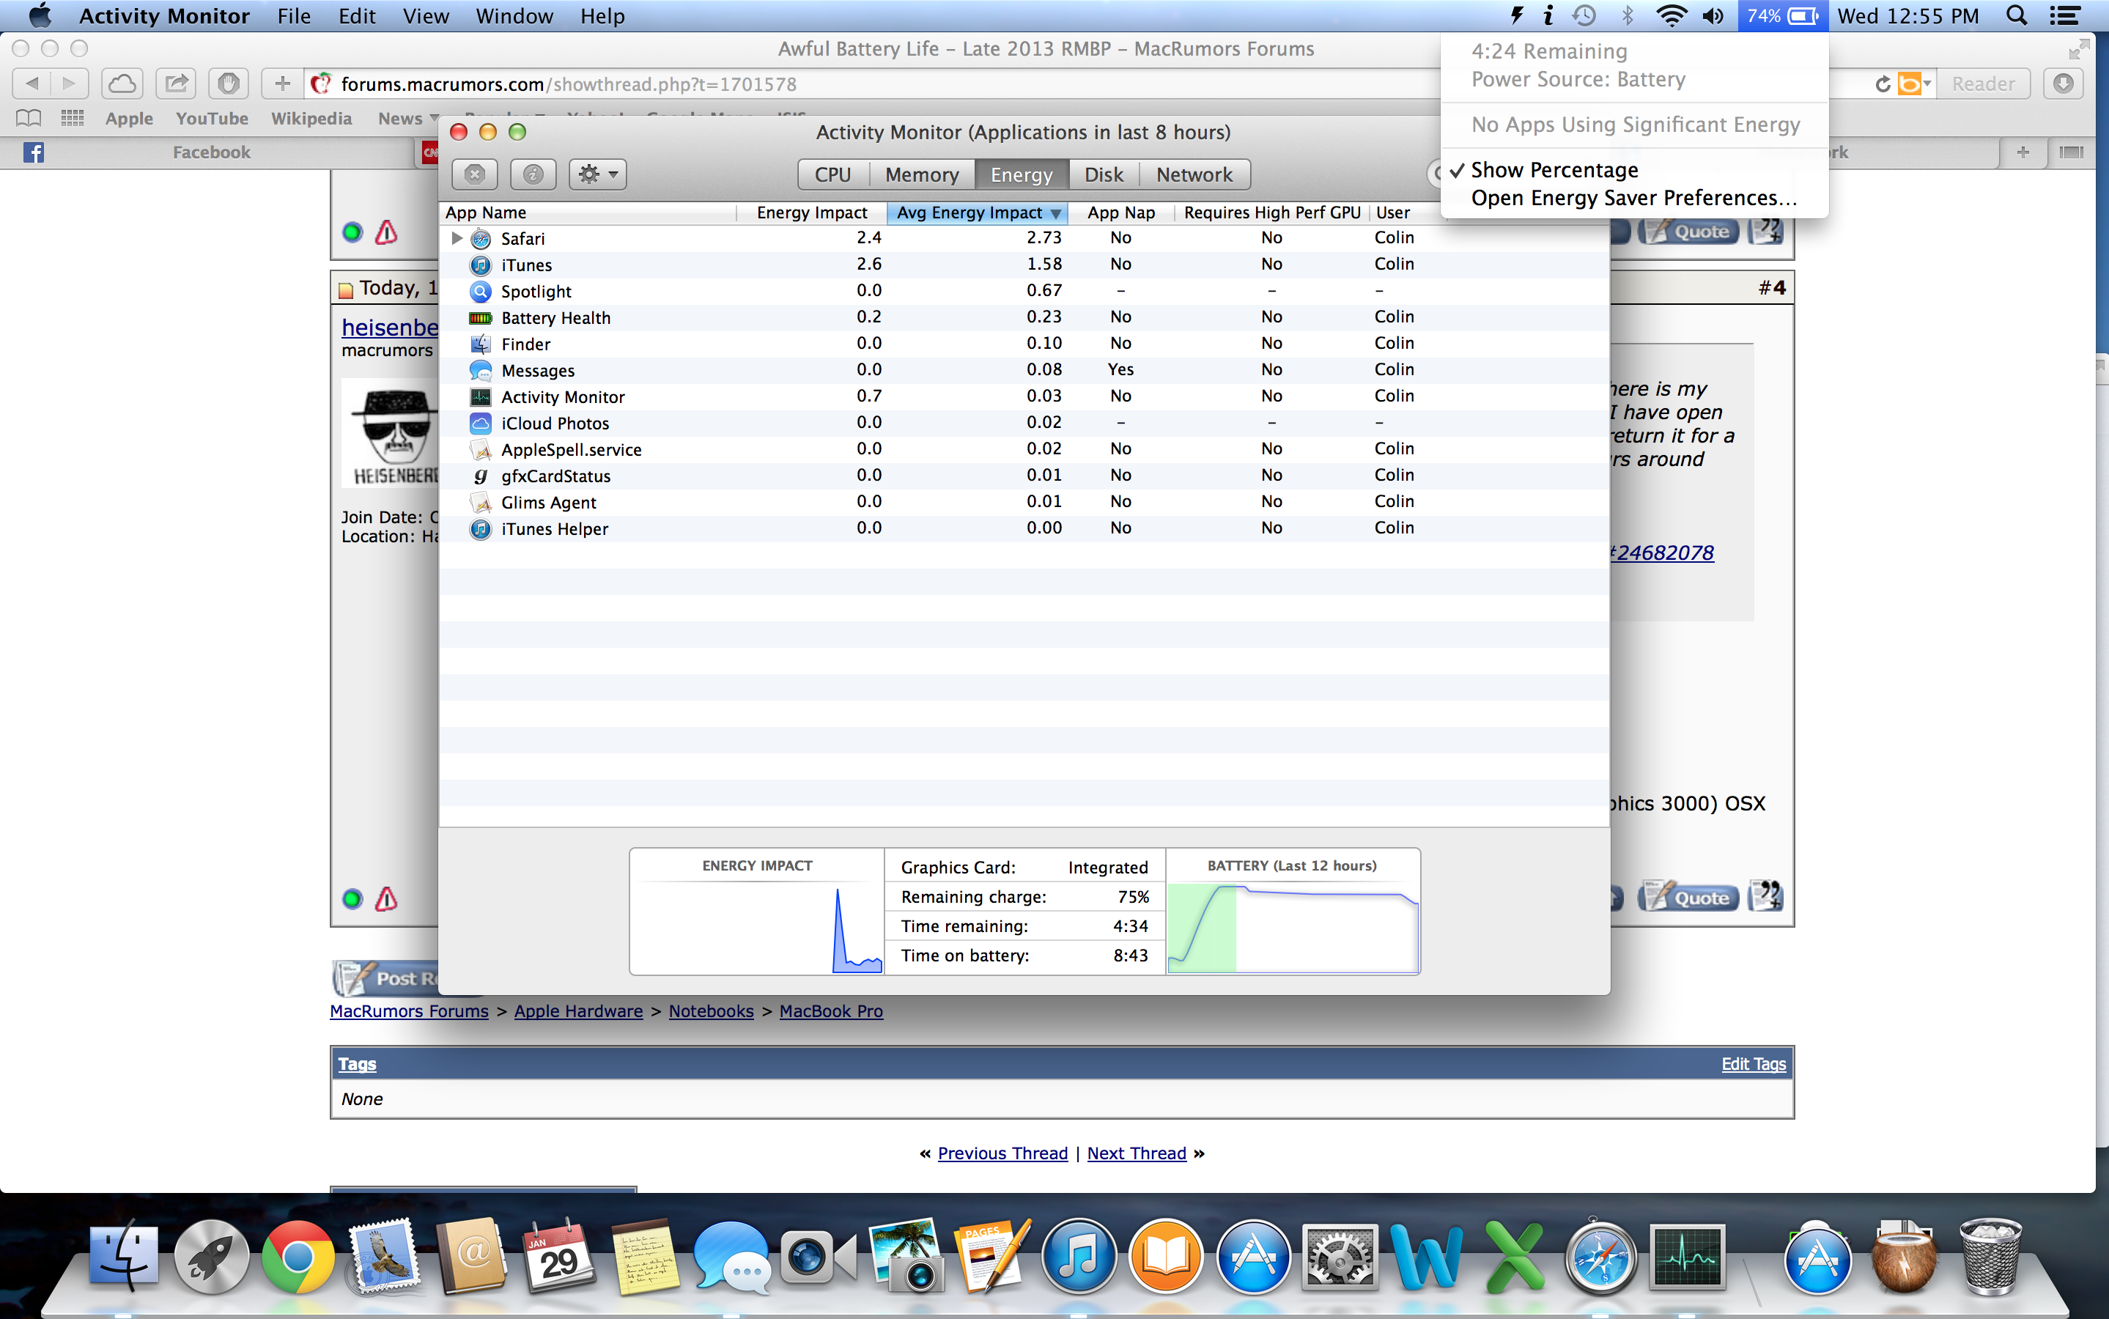Click Wi-Fi icon in menu bar

point(1670,15)
